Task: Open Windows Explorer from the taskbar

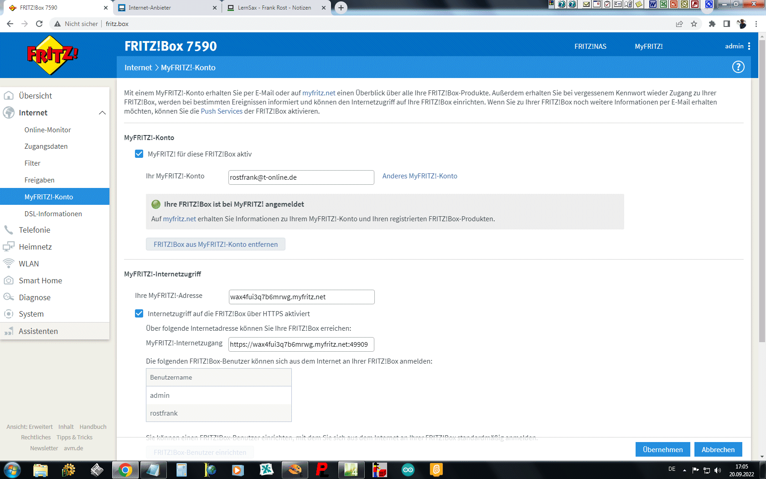Action: click(41, 470)
